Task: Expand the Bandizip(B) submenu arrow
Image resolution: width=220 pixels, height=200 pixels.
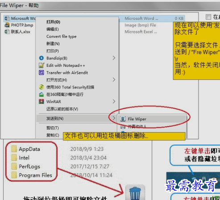Action: (x=114, y=58)
